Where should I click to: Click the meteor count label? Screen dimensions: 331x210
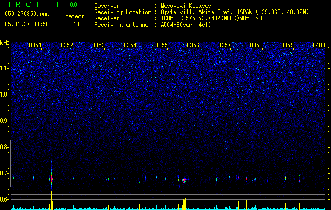click(75, 16)
